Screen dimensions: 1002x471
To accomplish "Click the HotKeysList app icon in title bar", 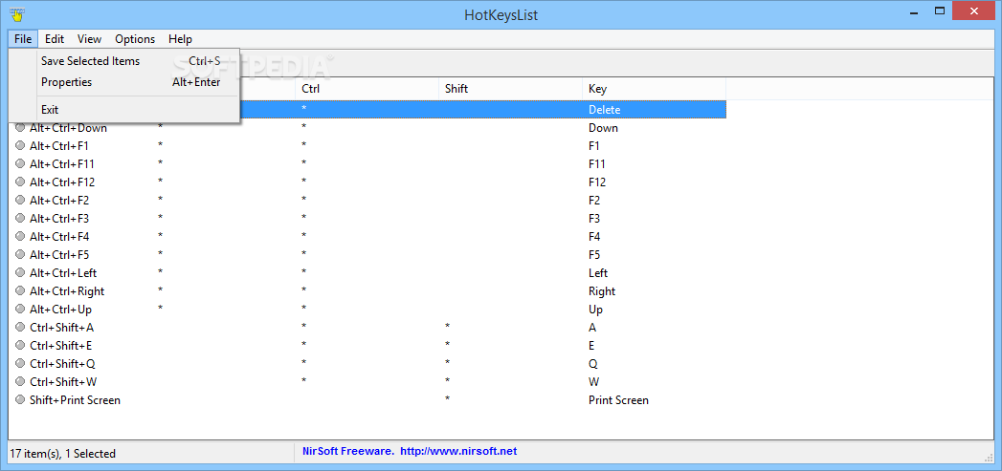I will (16, 12).
